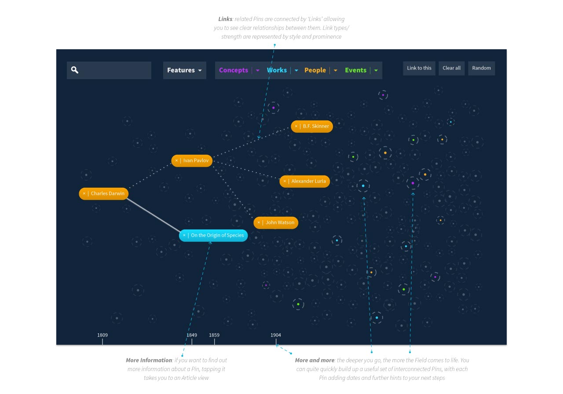Remove the John Watson pin via ×
This screenshot has width=563, height=394.
click(x=259, y=223)
